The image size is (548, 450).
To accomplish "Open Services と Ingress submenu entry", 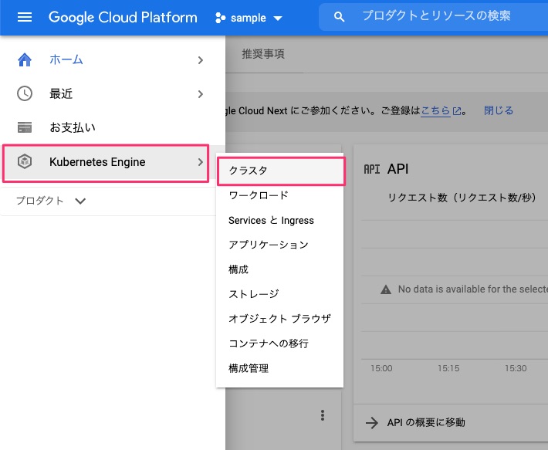I will pos(271,220).
